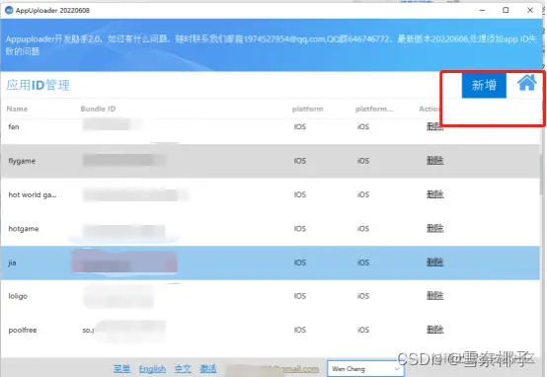
Task: Delete the hotgame app ID
Action: click(434, 228)
